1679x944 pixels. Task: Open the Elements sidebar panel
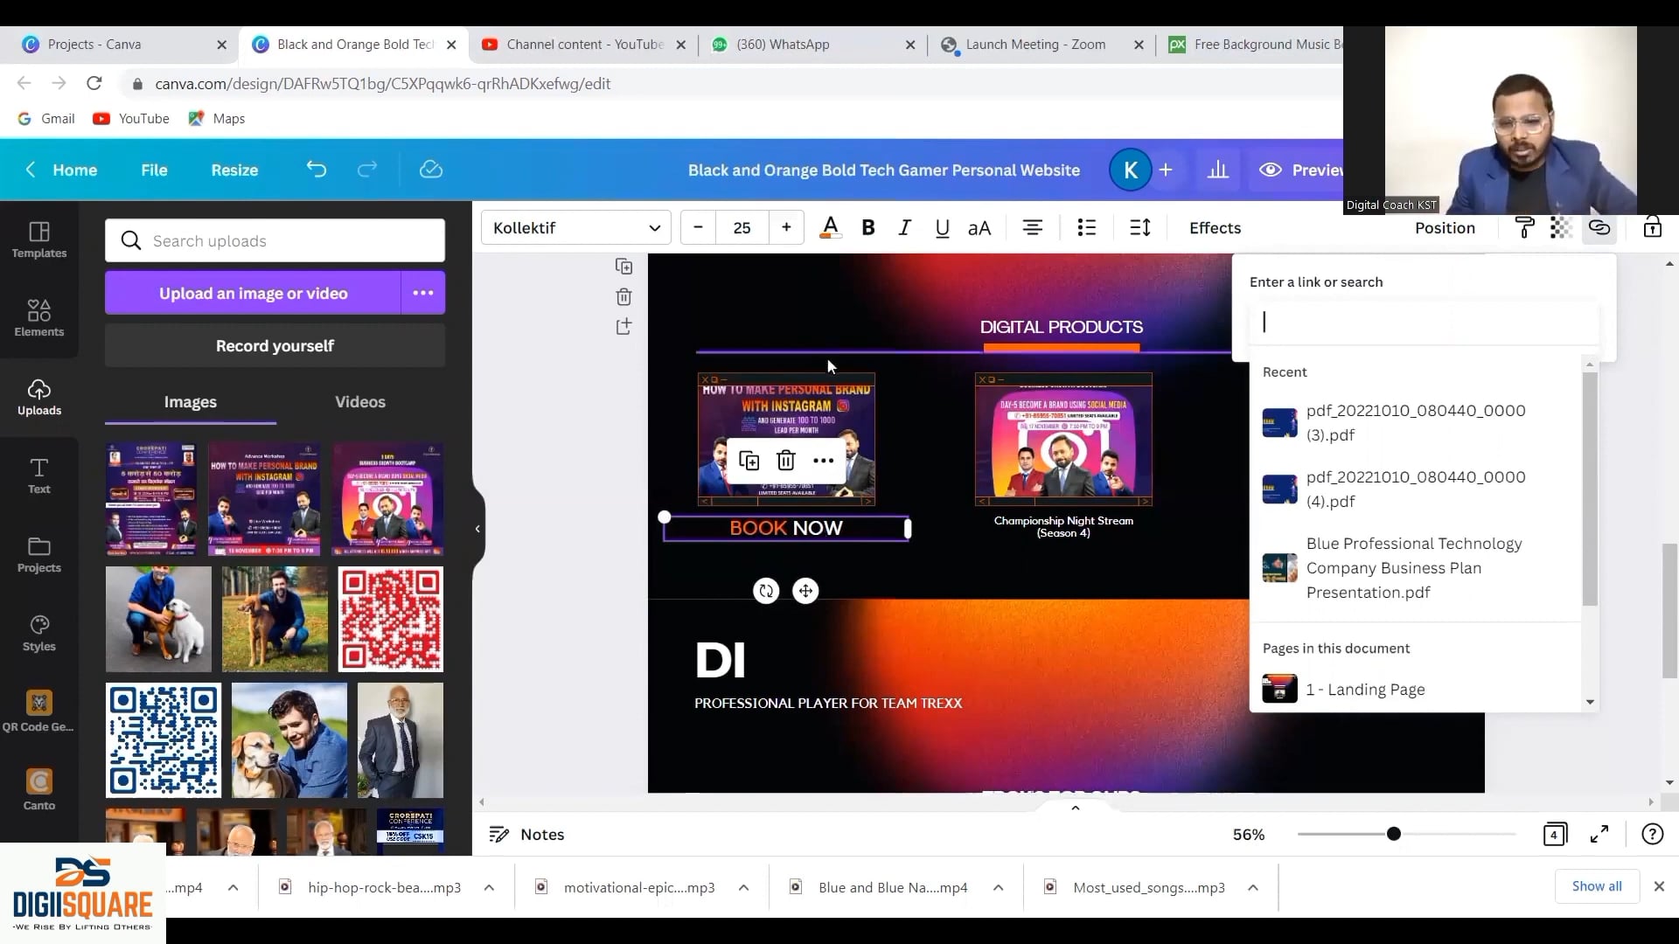[39, 319]
